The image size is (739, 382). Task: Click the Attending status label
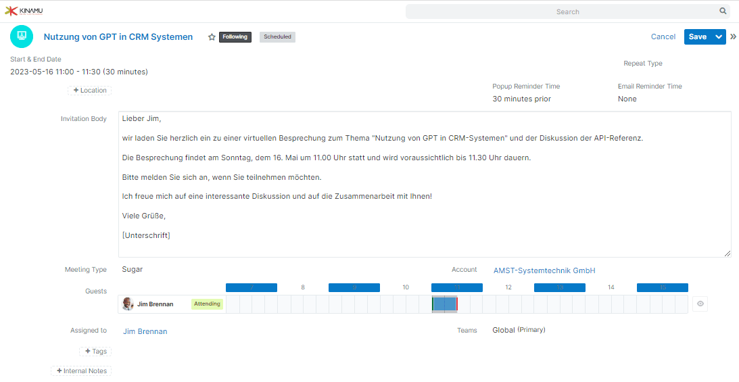click(208, 304)
